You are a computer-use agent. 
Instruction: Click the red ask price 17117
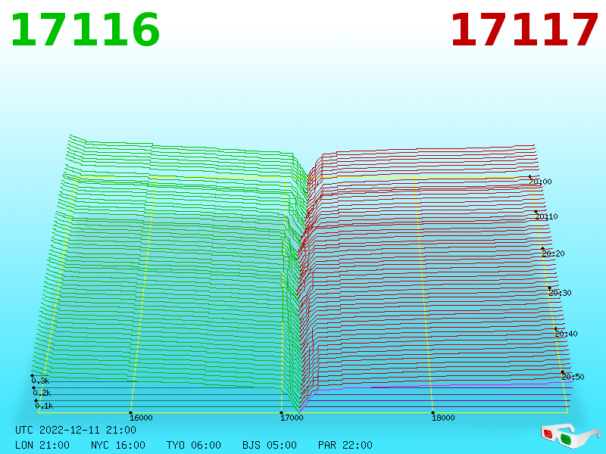pos(524,30)
